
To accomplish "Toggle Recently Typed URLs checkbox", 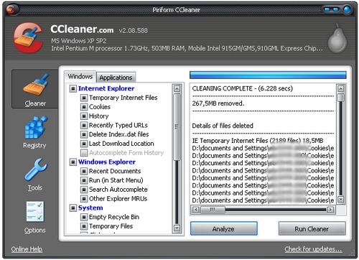I will coord(84,126).
